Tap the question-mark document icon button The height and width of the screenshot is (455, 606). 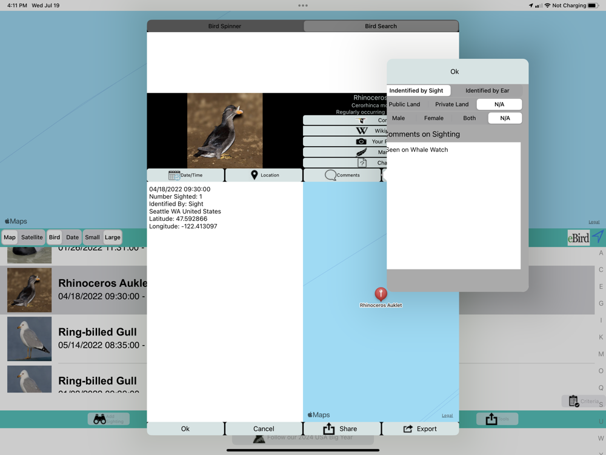point(345,163)
